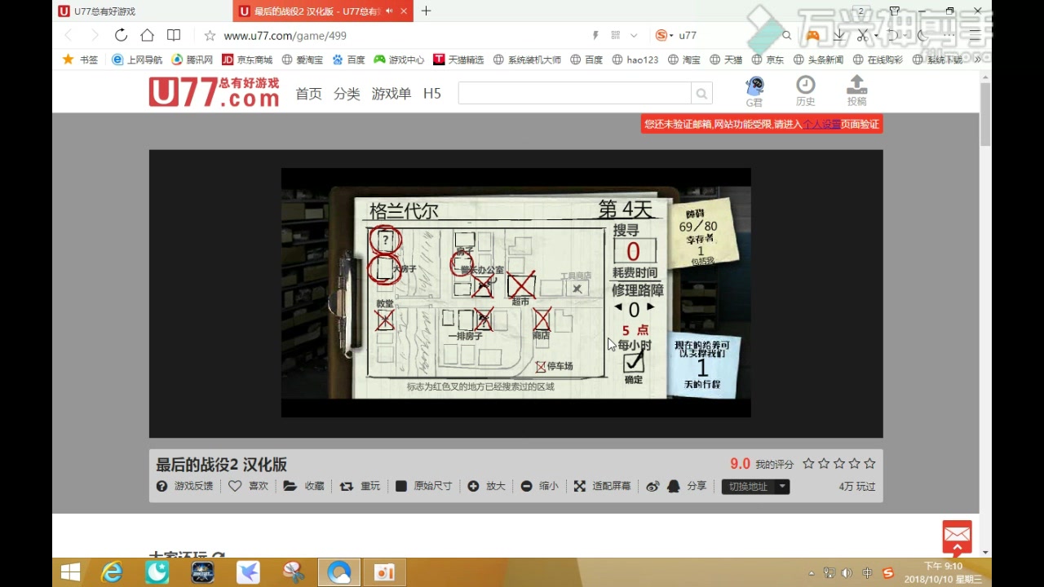Increase 修理路障 hours with right arrow
The width and height of the screenshot is (1044, 587).
[x=651, y=307]
